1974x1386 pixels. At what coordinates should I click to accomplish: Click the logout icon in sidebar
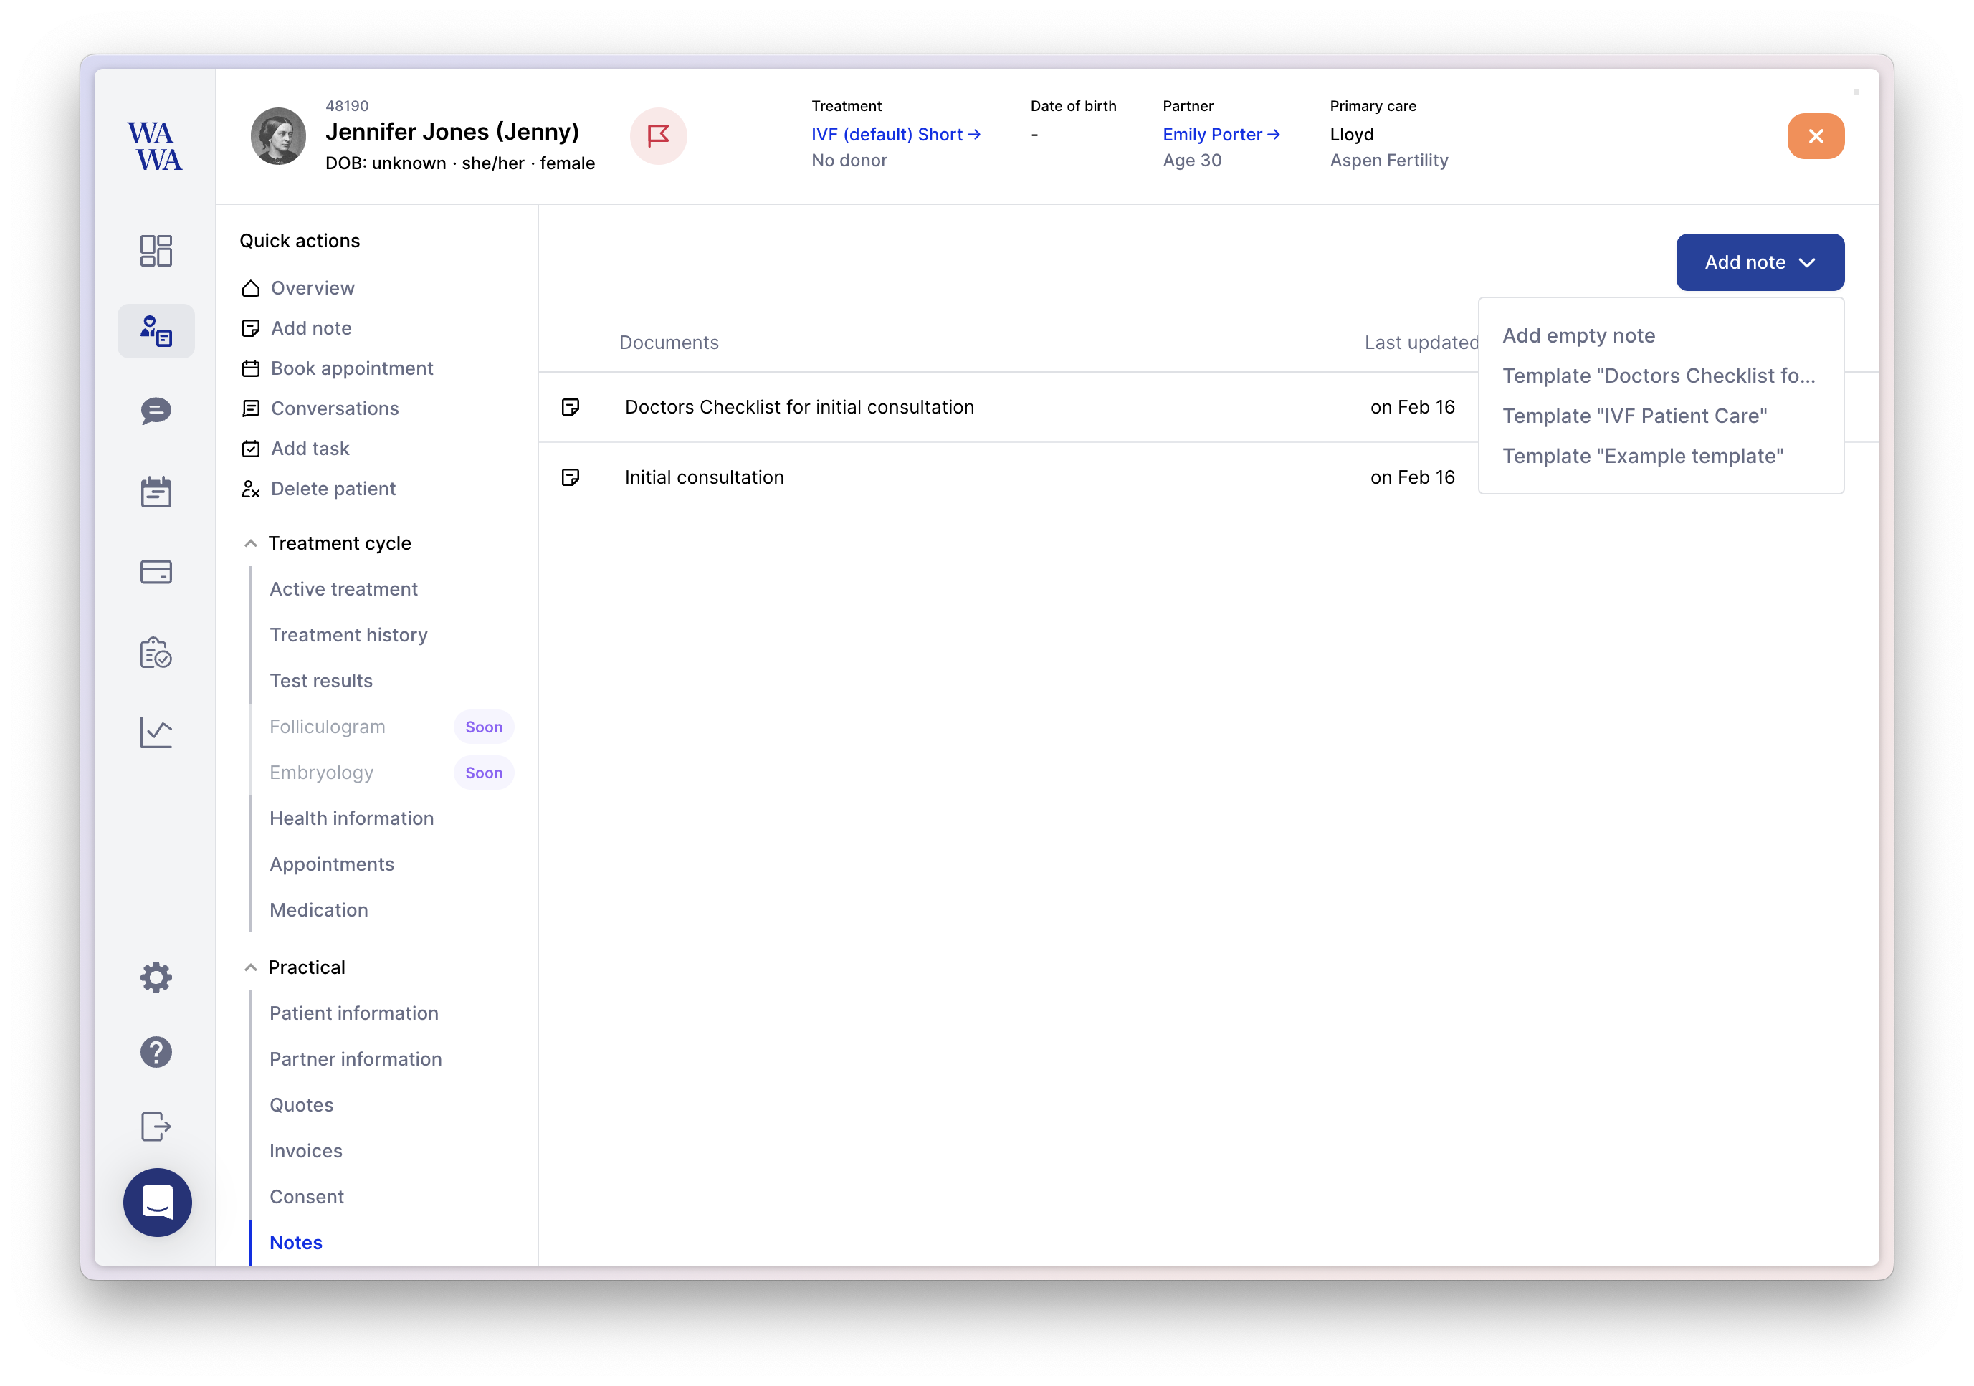(156, 1127)
